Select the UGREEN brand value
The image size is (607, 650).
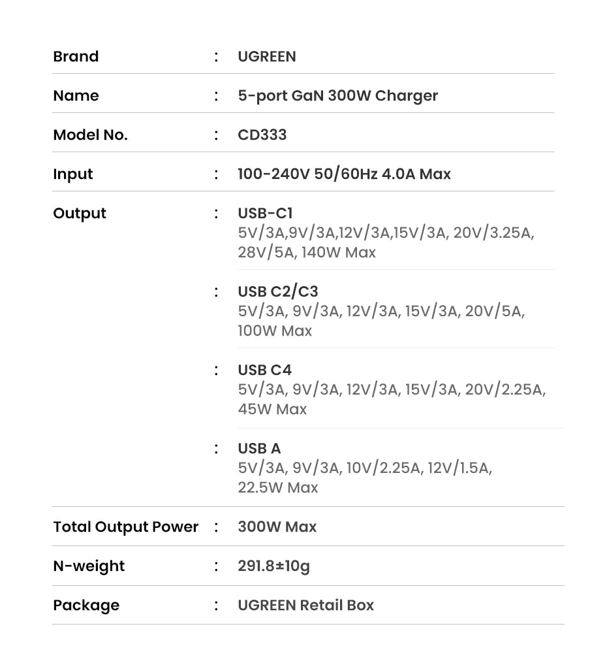(267, 57)
